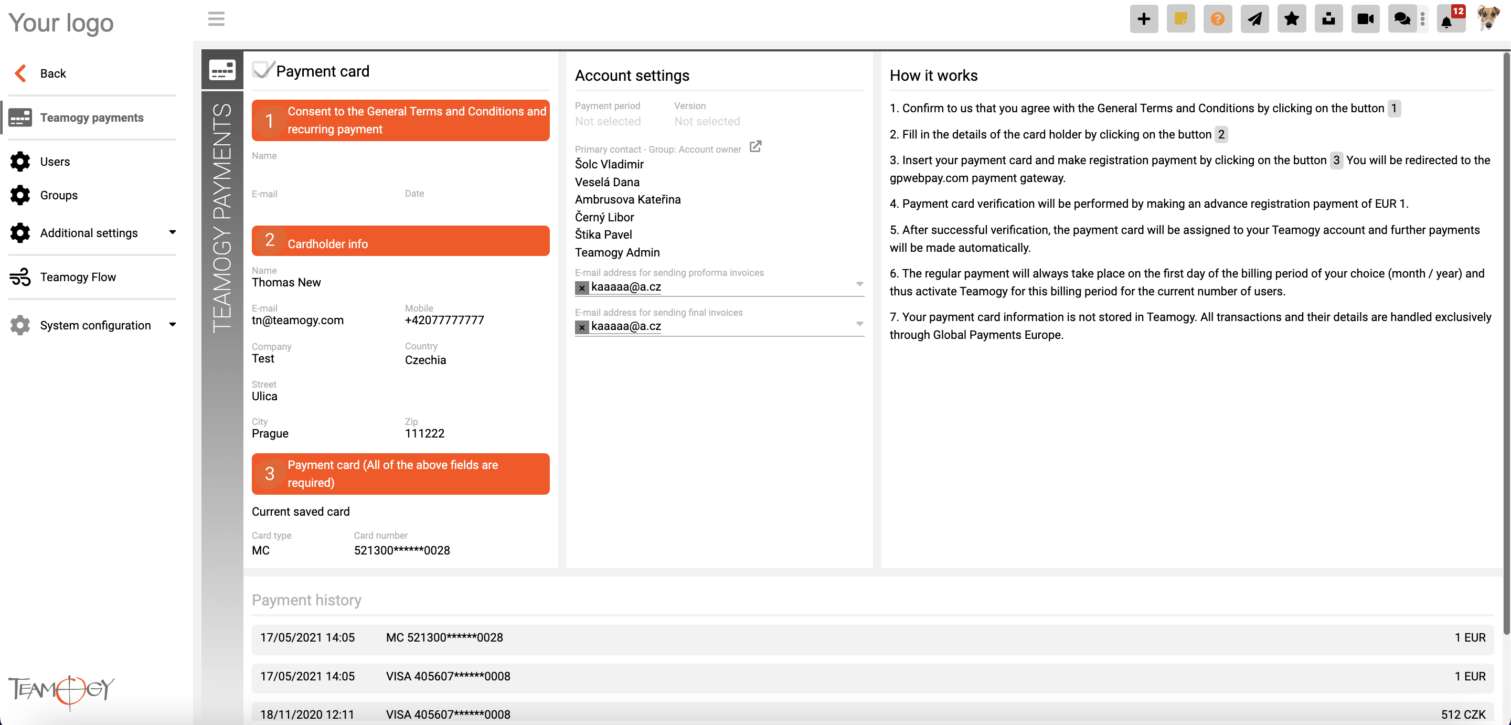Screen dimensions: 1511x725
Task: Click the plus add-new icon
Action: pyautogui.click(x=1144, y=19)
